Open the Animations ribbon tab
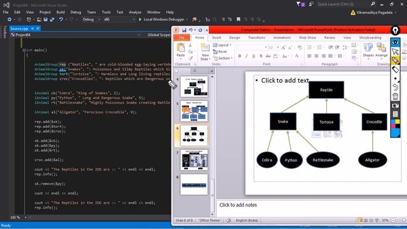The image size is (407, 229). click(x=282, y=38)
